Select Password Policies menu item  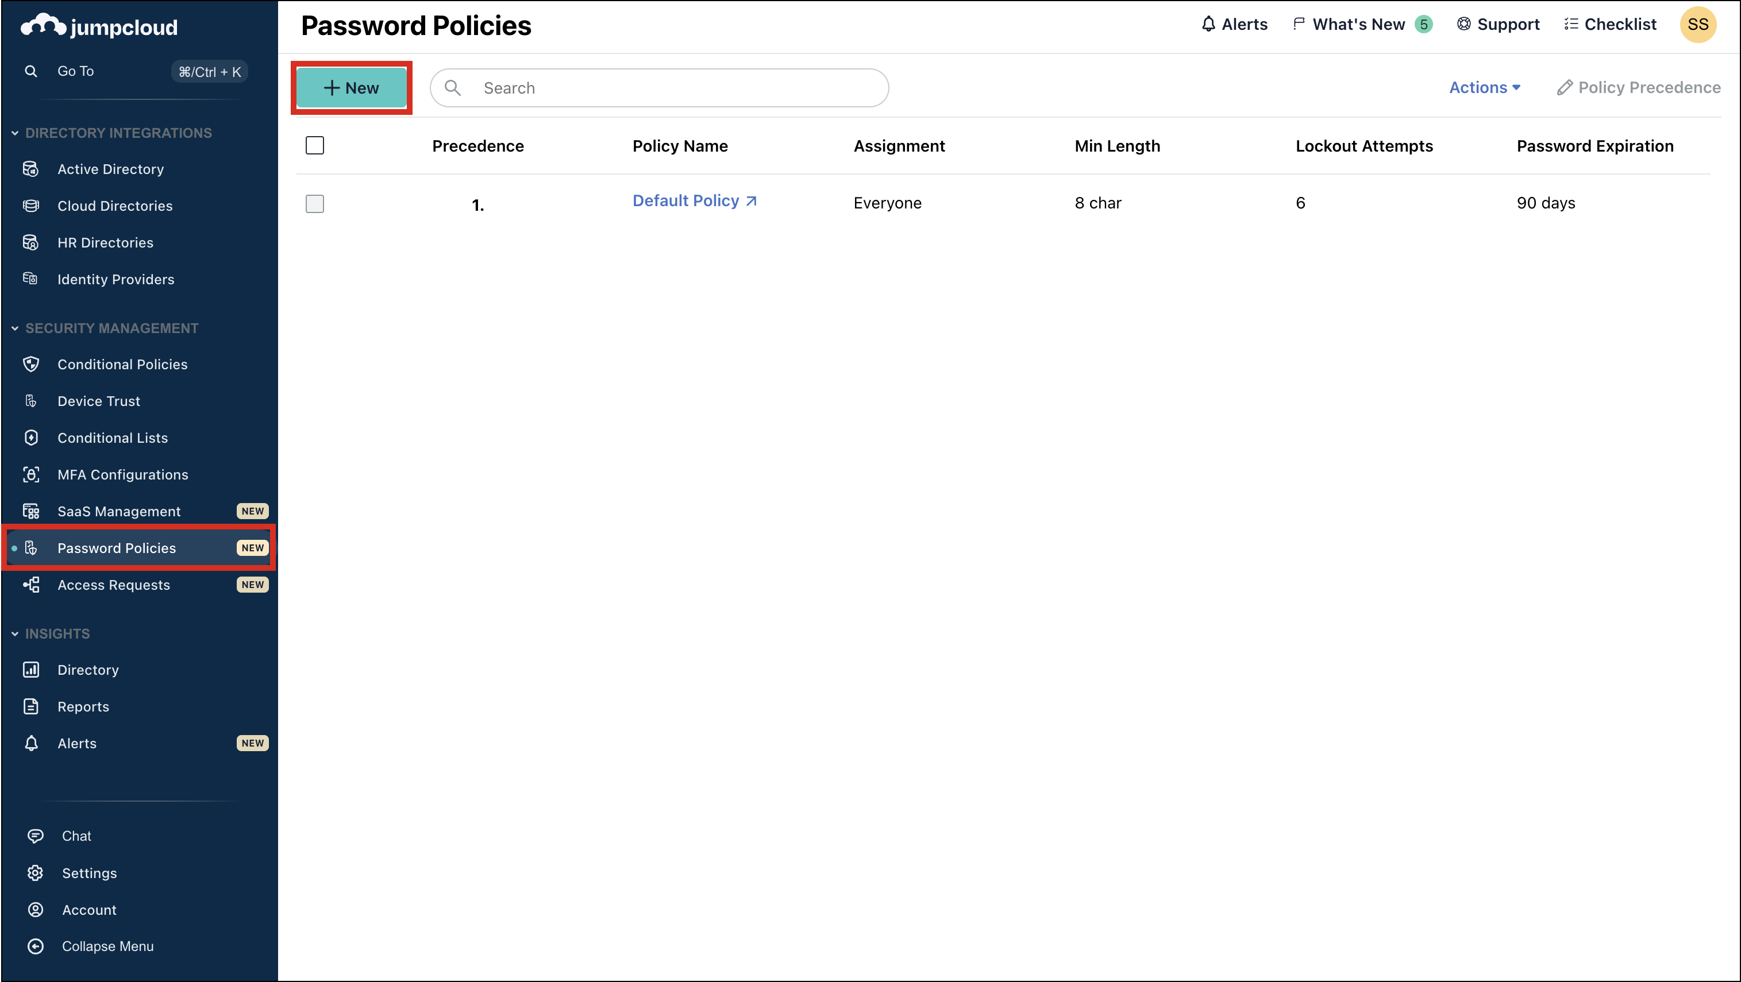pyautogui.click(x=139, y=548)
